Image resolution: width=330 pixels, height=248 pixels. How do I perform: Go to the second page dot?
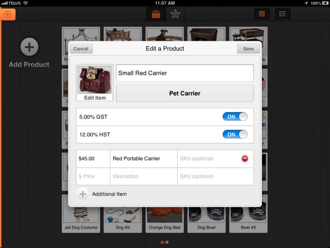167,242
